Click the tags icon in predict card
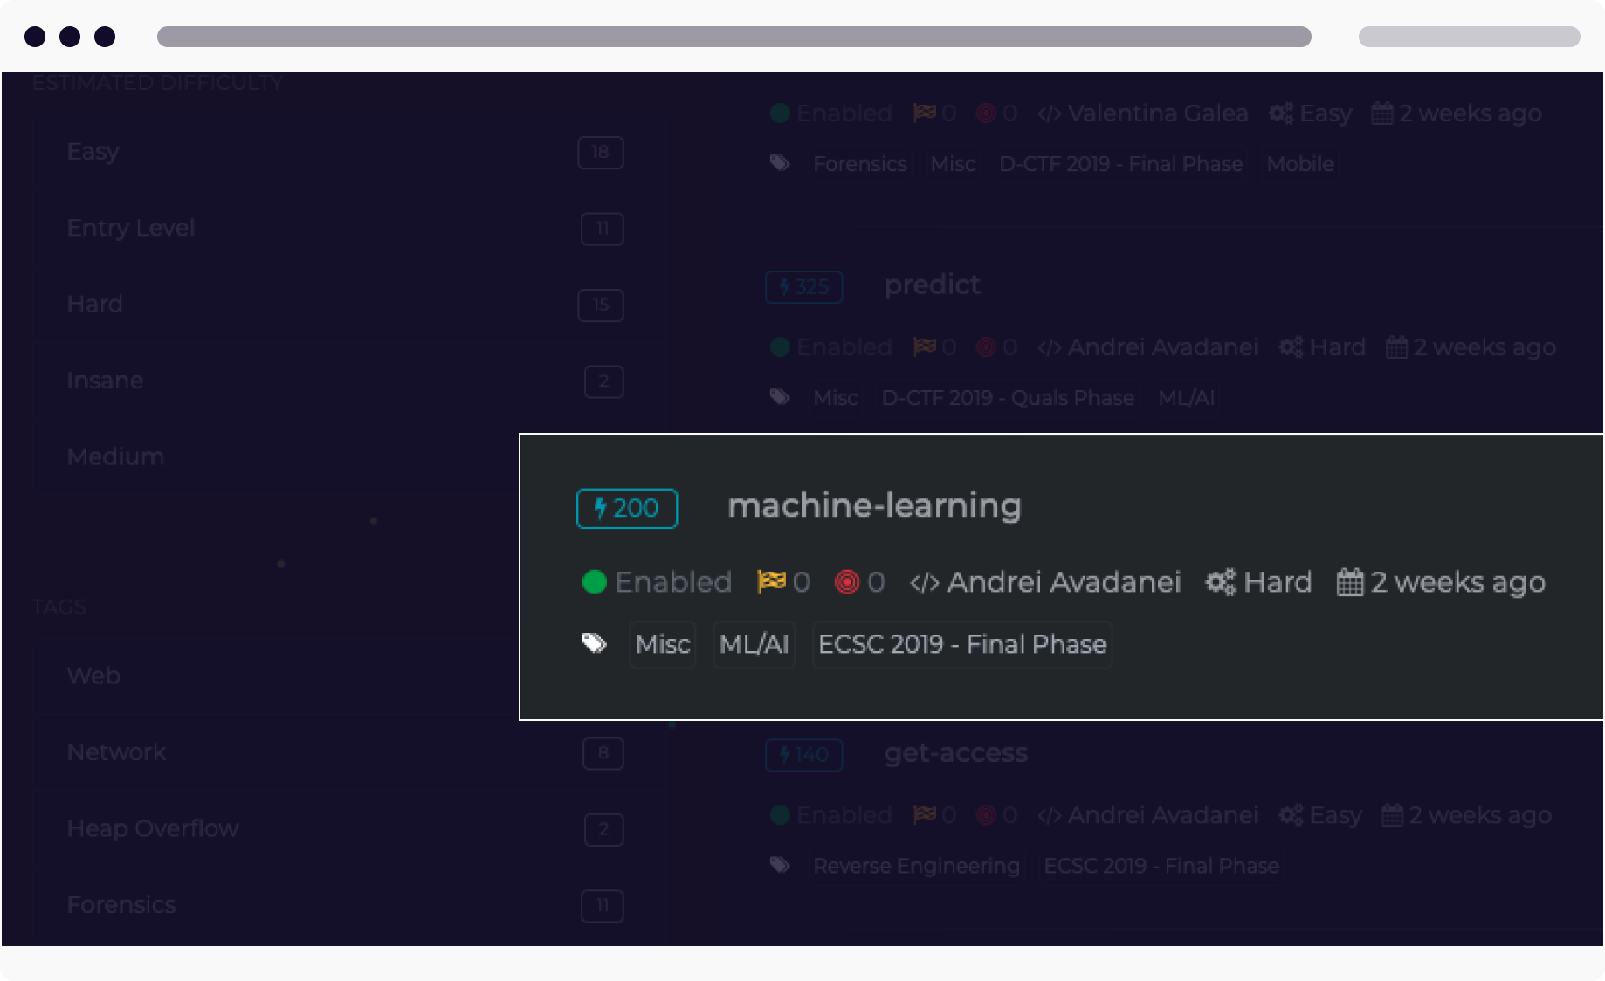1605x981 pixels. 780,397
